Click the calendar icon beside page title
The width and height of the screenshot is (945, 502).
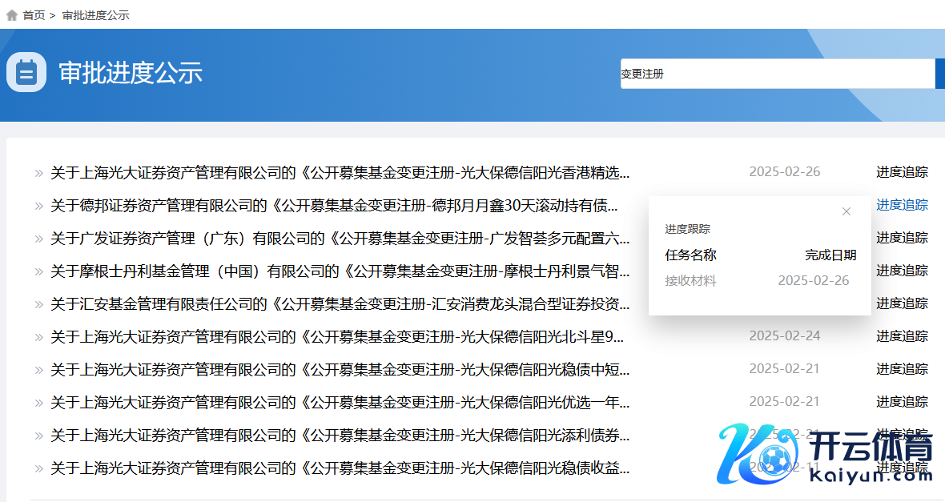point(26,72)
